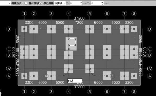Screen dimensions: 156x96
Task: Click axis bubble 8 below the plan
Action: point(134,92)
